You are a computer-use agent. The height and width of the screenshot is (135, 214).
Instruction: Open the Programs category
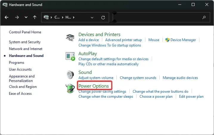tap(16, 63)
